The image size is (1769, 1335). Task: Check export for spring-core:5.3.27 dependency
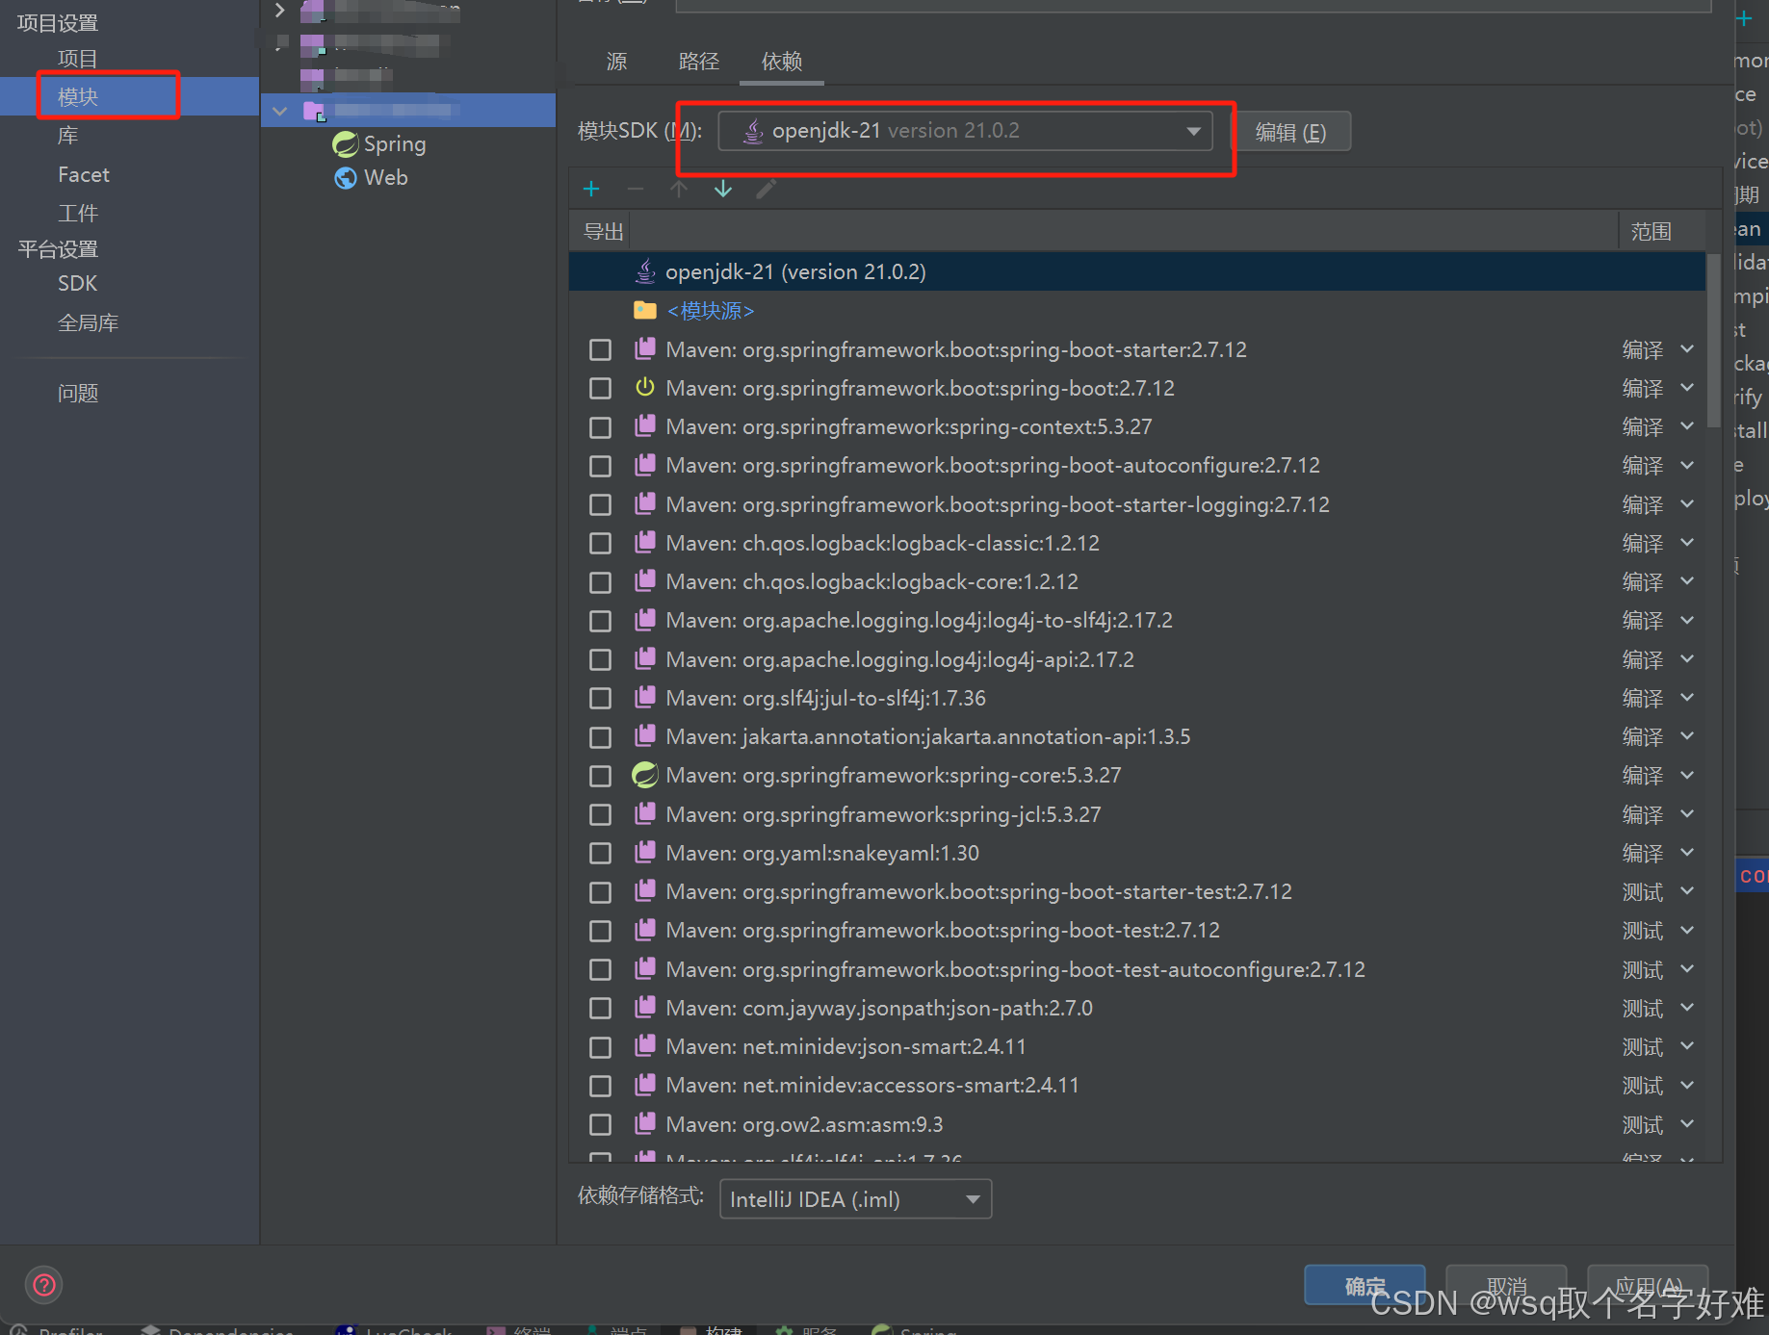pyautogui.click(x=600, y=775)
